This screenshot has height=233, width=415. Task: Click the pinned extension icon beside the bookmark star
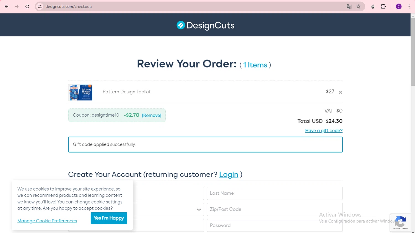coord(373,7)
